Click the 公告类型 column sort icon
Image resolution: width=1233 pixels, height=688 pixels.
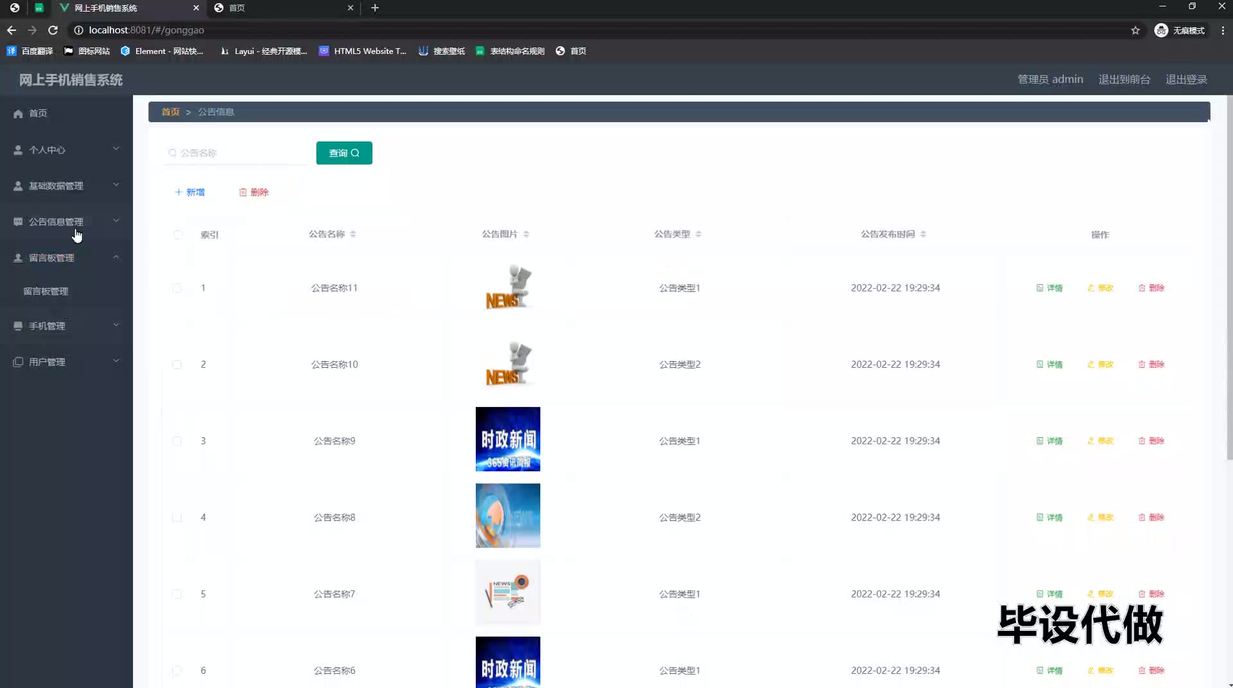[x=698, y=234]
